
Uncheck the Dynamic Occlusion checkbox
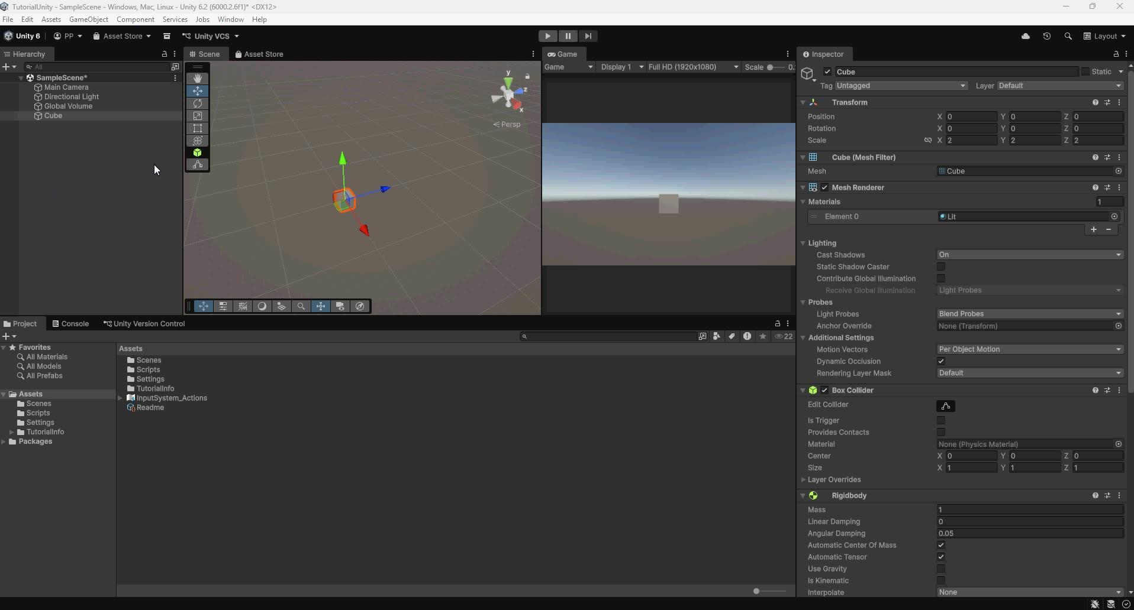pyautogui.click(x=941, y=362)
